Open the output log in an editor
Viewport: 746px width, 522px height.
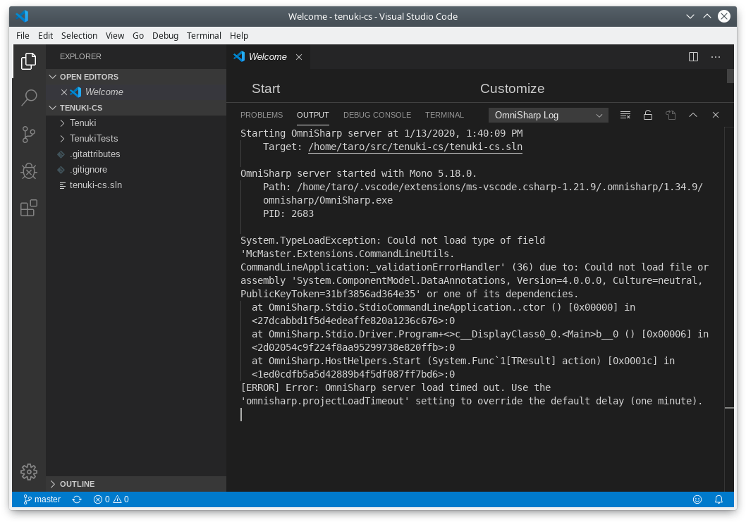671,115
